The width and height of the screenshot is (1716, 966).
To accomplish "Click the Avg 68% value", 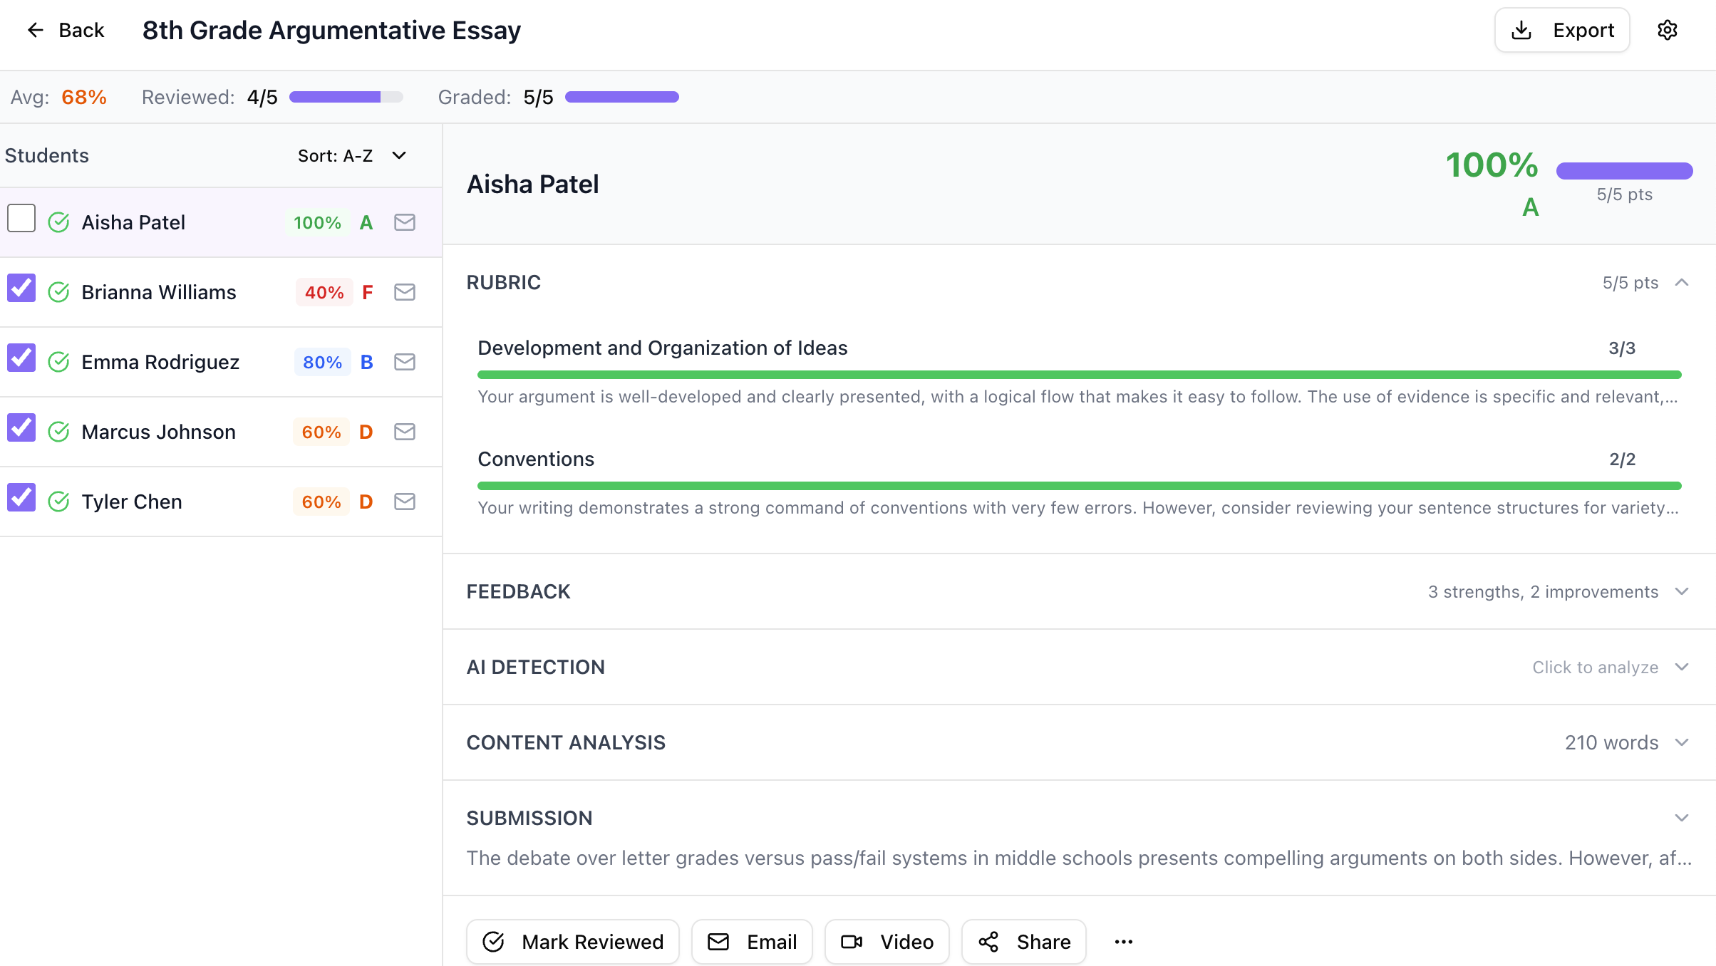I will (x=84, y=97).
